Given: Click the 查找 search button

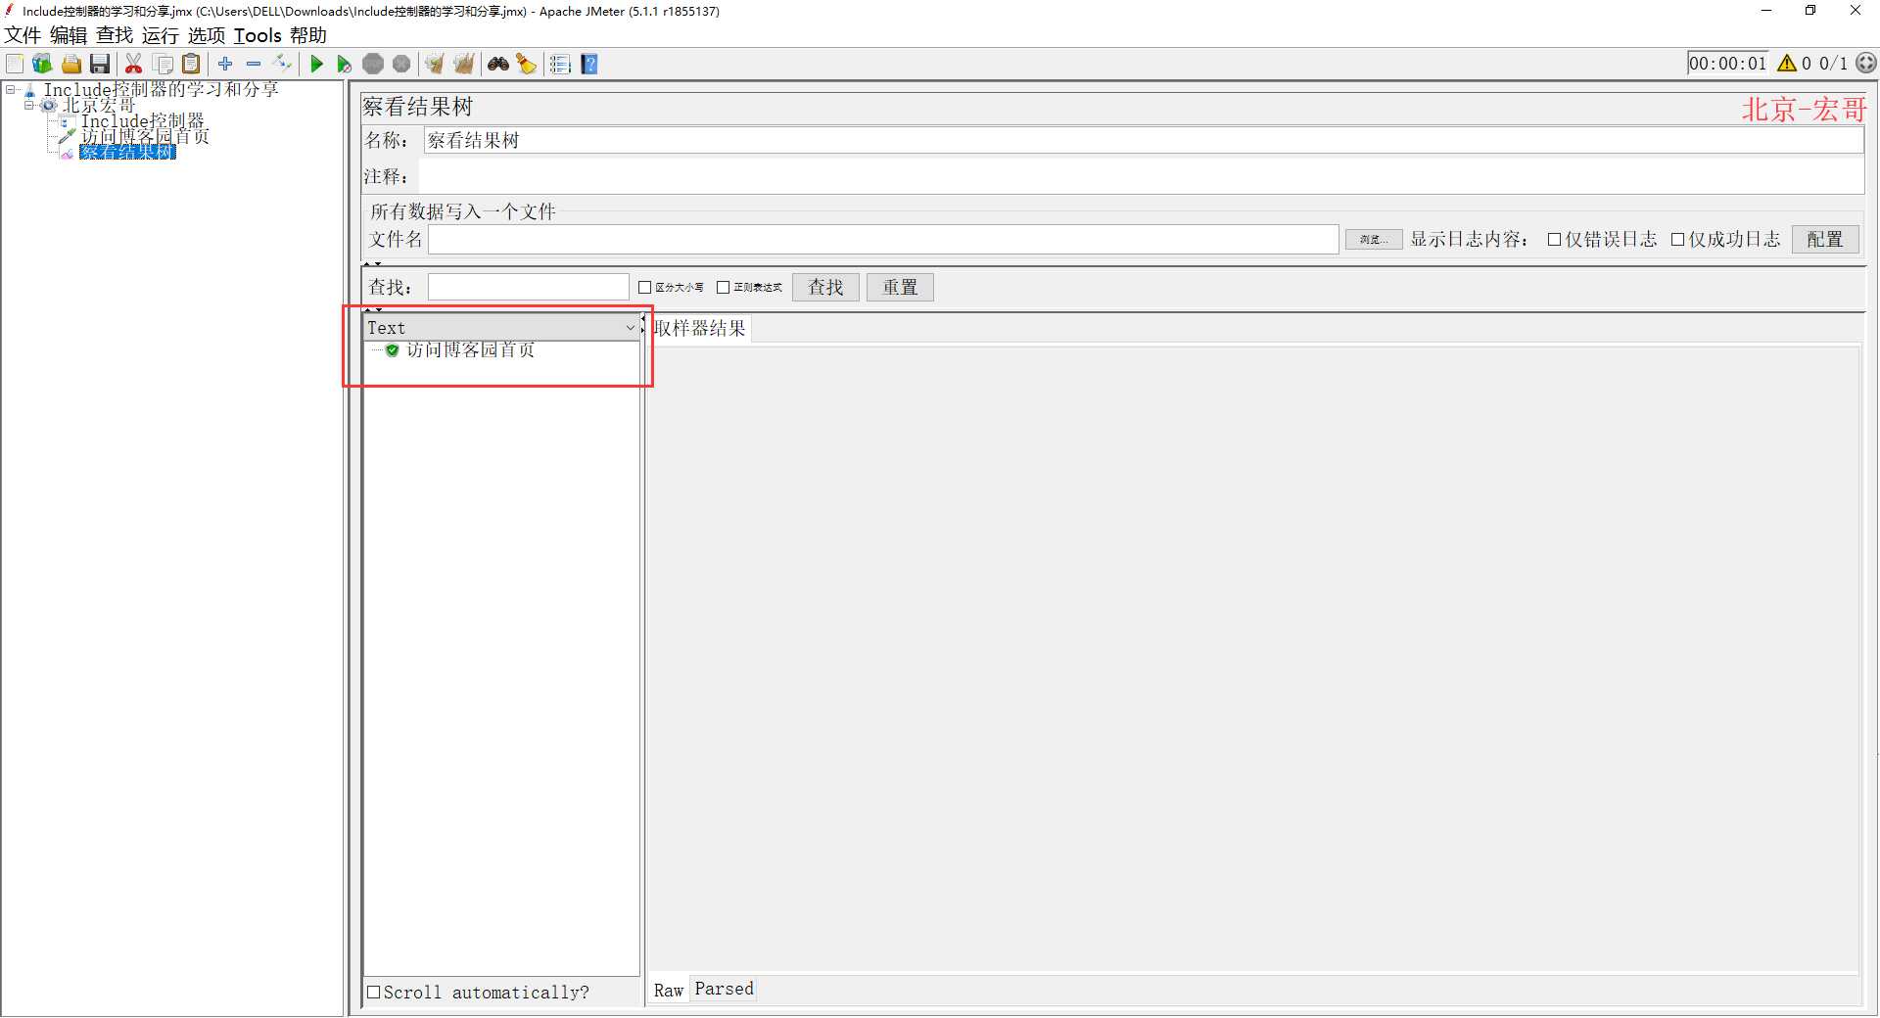Looking at the screenshot, I should click(x=825, y=288).
